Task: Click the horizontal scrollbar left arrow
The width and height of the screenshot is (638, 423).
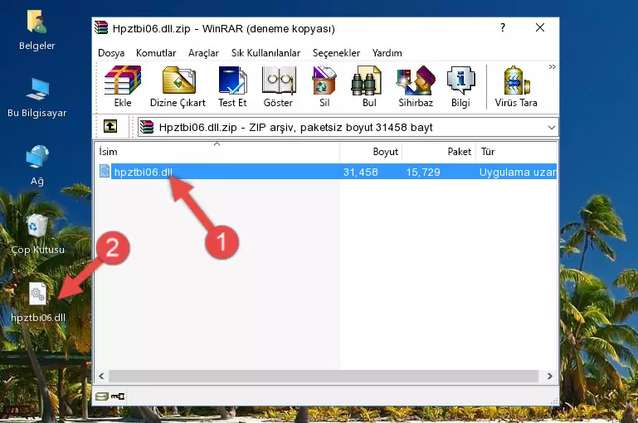Action: click(101, 377)
